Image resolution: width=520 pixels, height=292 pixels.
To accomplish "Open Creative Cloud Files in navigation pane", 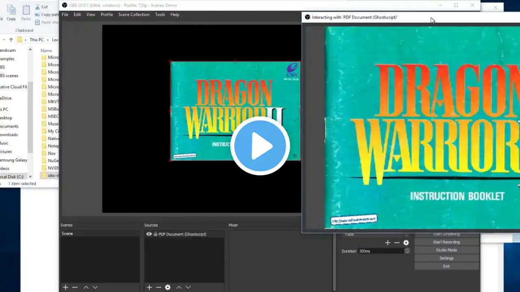I will pyautogui.click(x=13, y=87).
